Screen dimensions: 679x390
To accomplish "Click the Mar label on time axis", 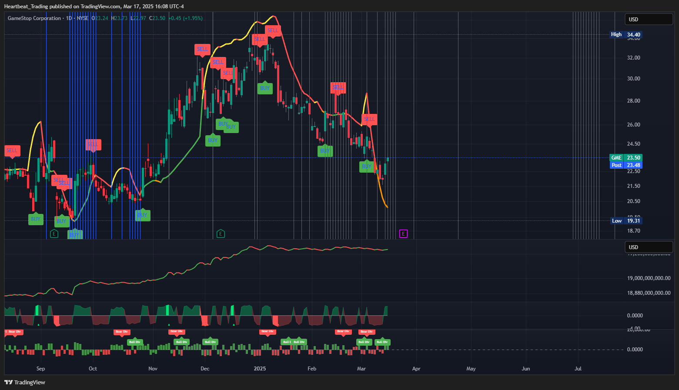I will pos(361,369).
